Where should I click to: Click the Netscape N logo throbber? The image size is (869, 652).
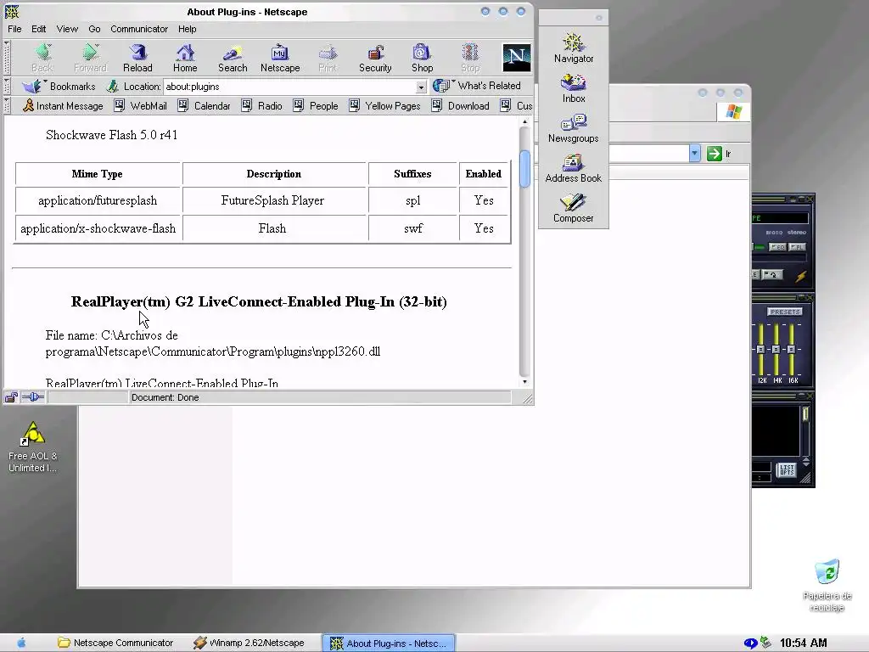(x=516, y=57)
